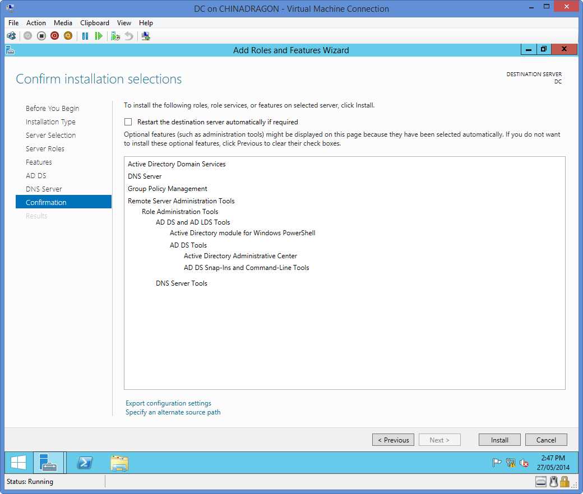Click the red Shut Down toolbar icon

[x=55, y=36]
